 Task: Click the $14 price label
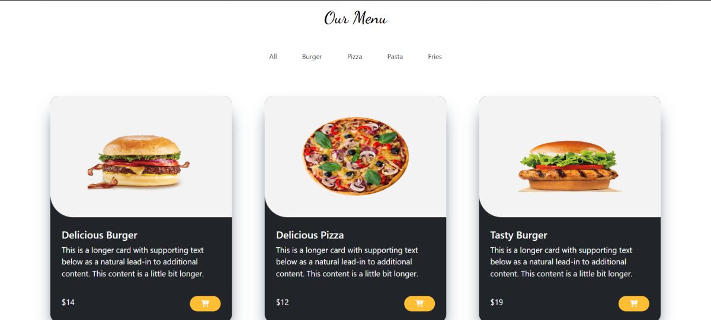pos(68,302)
